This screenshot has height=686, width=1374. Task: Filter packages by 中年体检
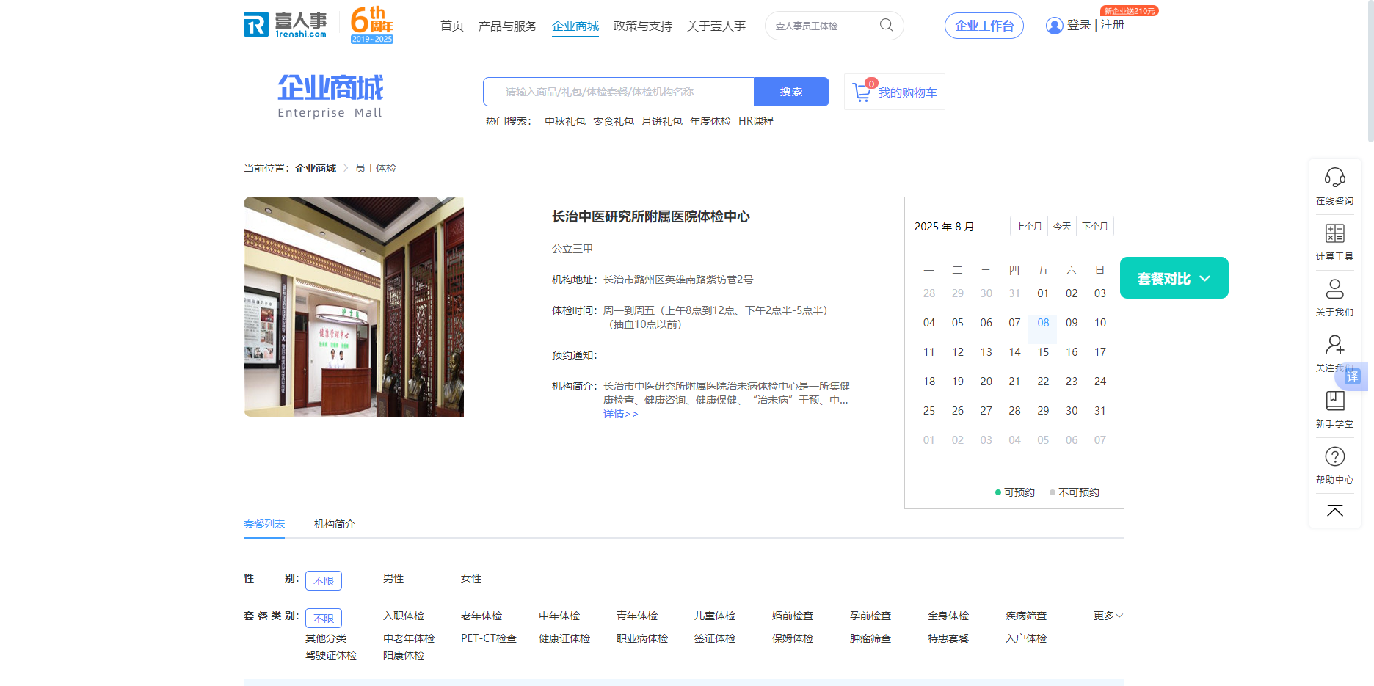tap(559, 616)
